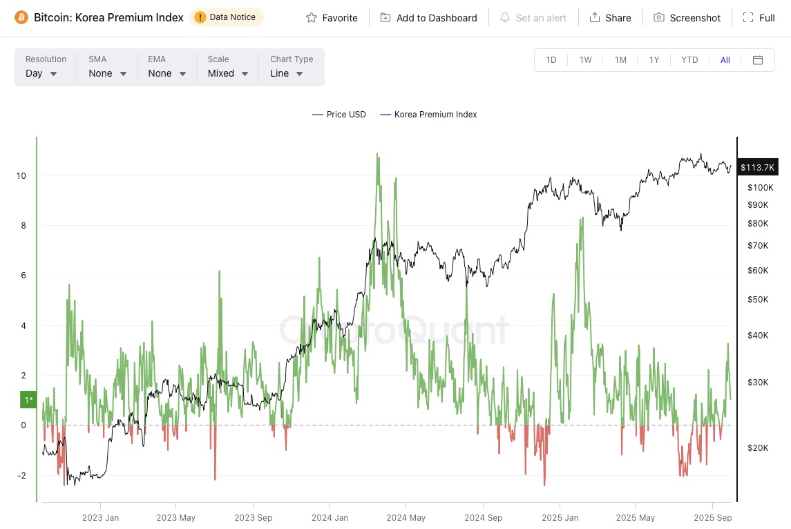Toggle the Korea Premium Index legend series
Screen dimensions: 791x529
(429, 115)
